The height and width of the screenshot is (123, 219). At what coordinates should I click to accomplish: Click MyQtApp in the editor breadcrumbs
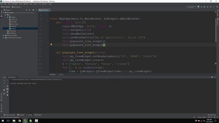click(x=52, y=74)
